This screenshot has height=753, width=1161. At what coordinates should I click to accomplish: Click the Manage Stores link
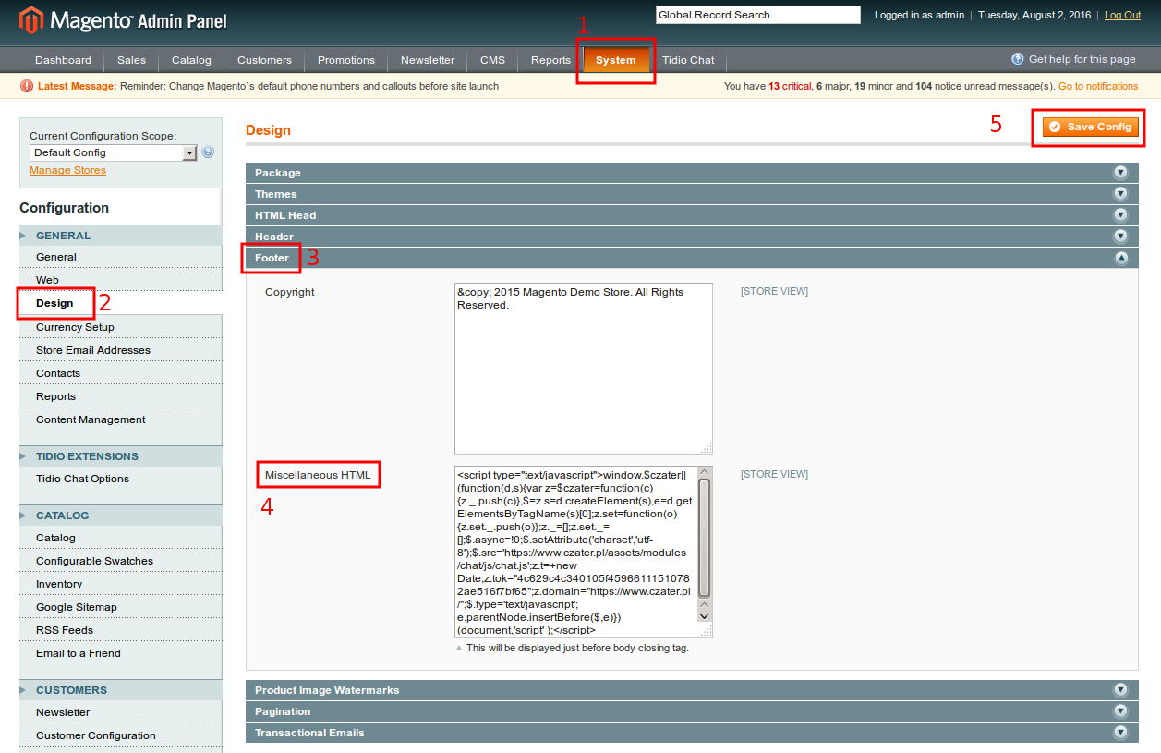[67, 170]
